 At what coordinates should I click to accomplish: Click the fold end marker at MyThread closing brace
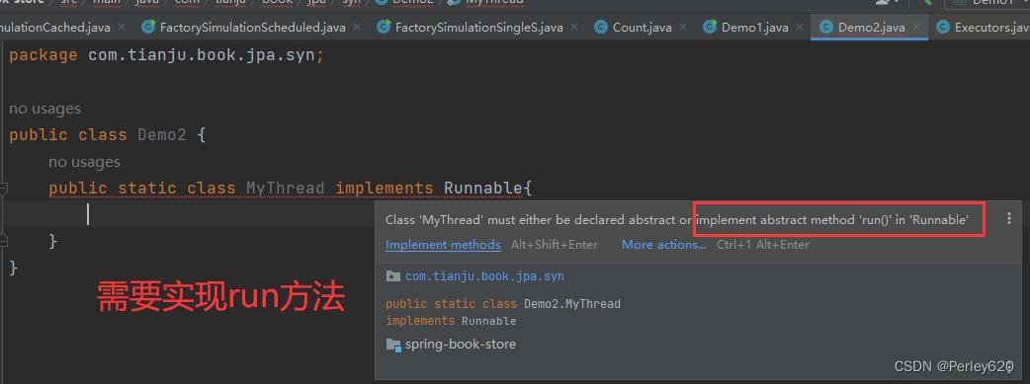click(3, 242)
